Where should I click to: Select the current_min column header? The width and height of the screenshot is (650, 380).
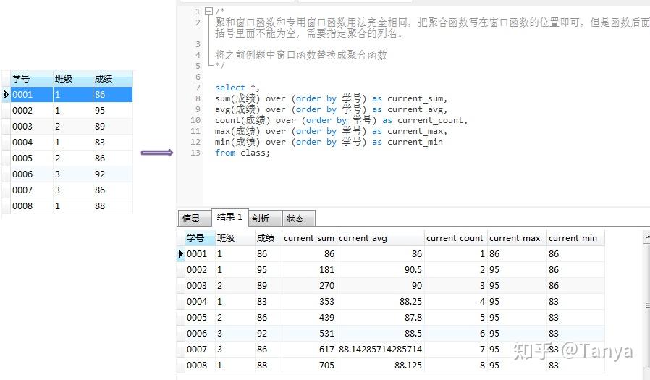tap(575, 238)
